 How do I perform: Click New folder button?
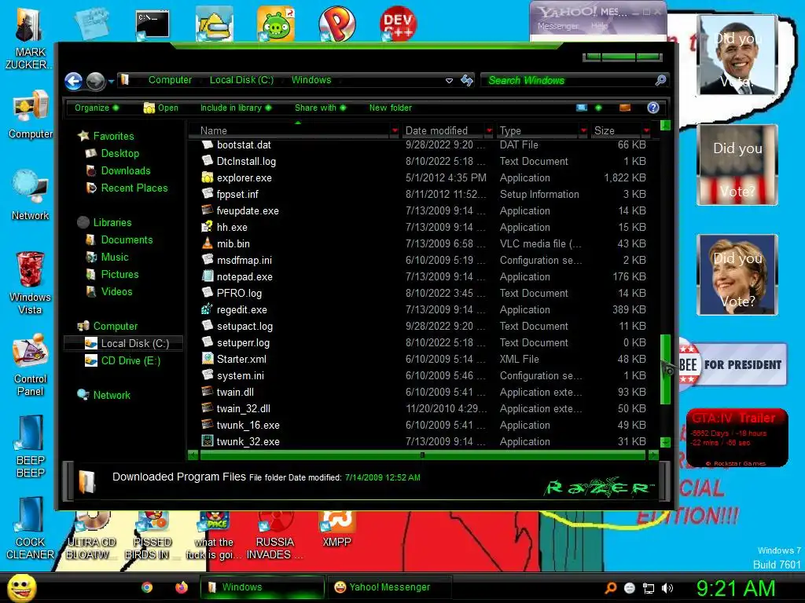click(390, 108)
